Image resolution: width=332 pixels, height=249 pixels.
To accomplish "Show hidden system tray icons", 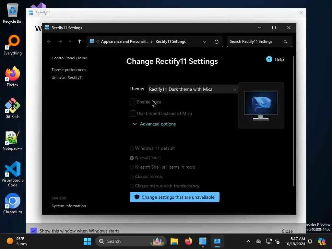I will [x=248, y=241].
